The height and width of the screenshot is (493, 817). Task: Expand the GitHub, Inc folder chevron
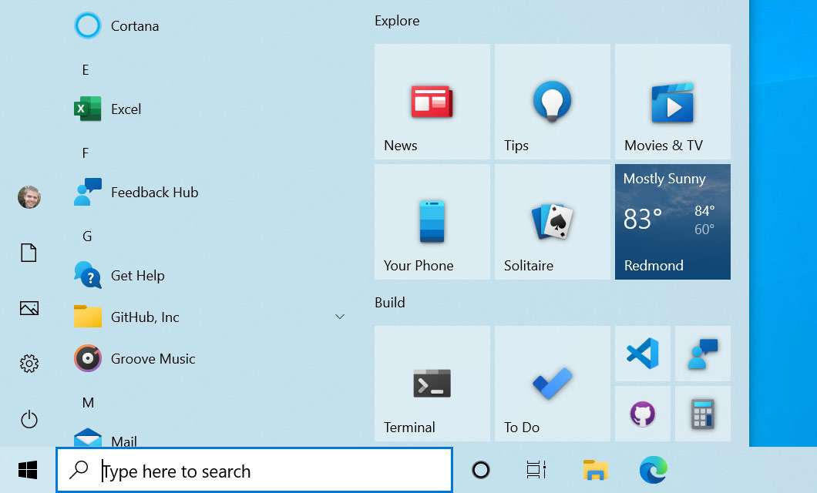[340, 317]
